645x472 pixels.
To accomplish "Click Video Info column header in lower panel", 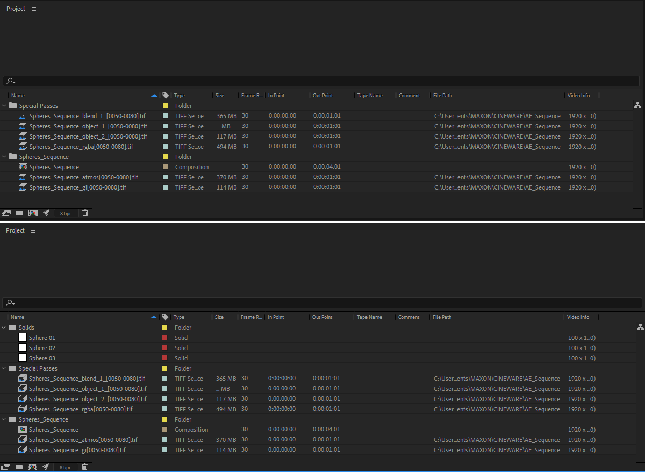I will pos(578,317).
